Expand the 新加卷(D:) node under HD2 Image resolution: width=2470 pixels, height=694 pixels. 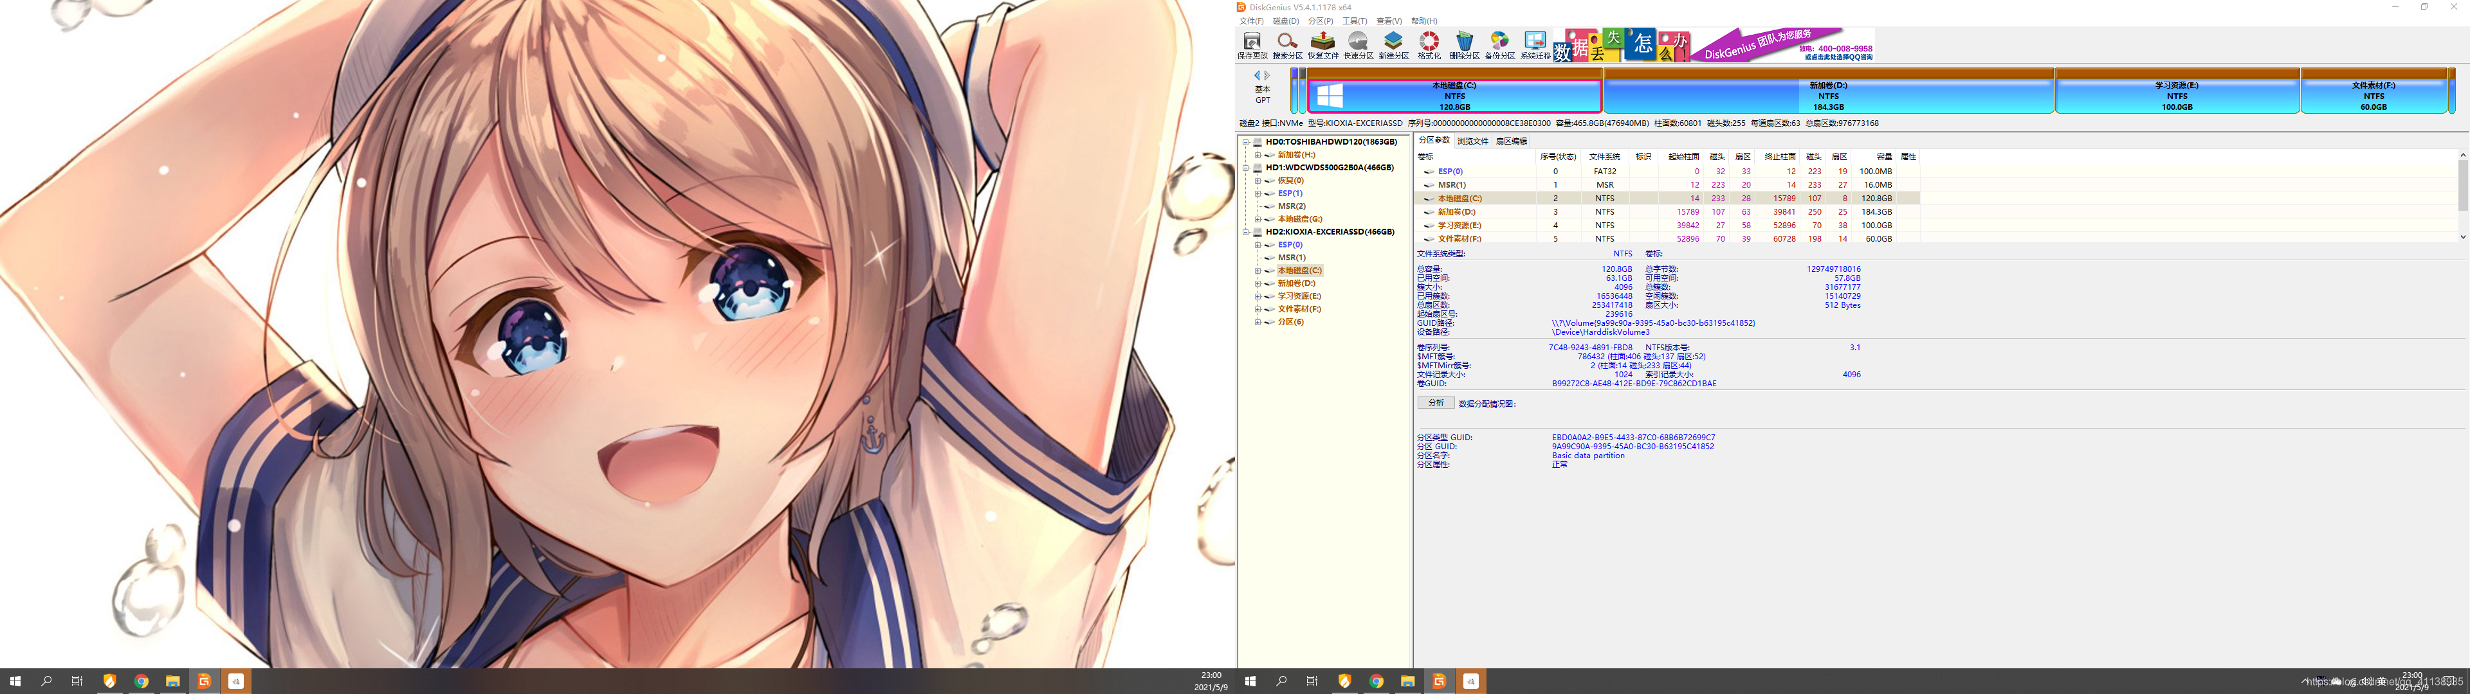pos(1257,284)
